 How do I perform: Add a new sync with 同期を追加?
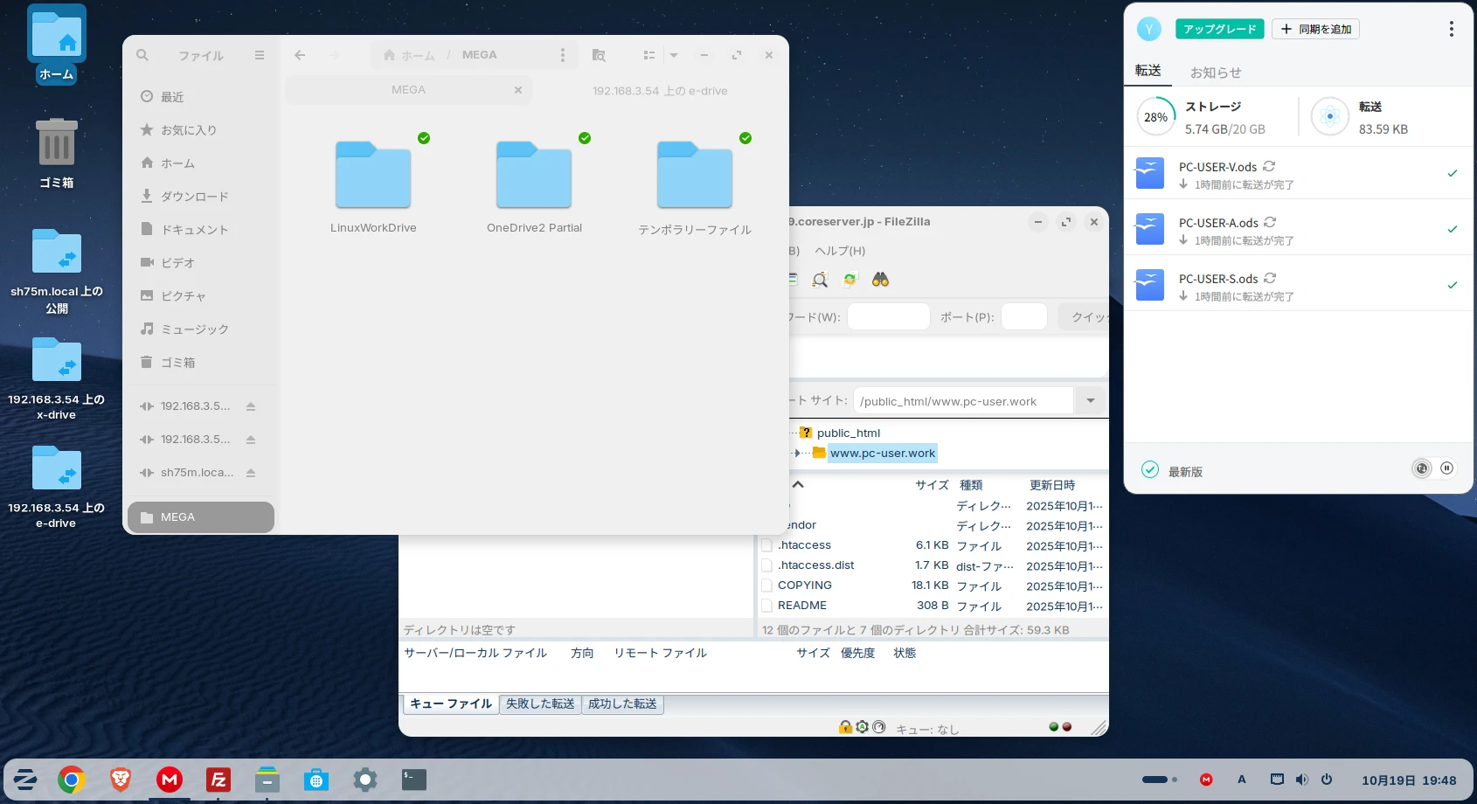(x=1315, y=28)
